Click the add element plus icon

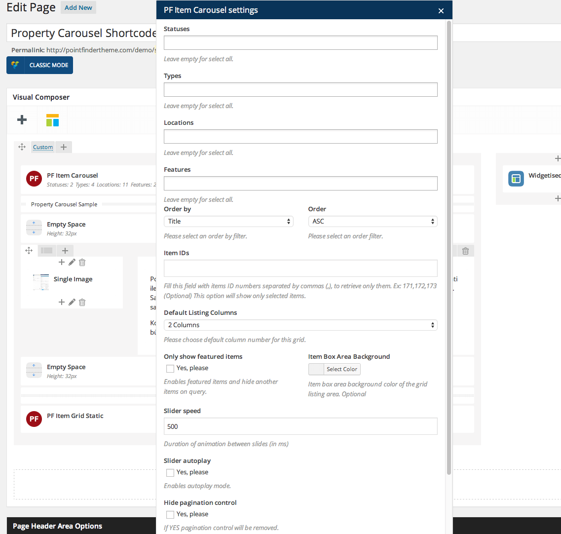22,120
